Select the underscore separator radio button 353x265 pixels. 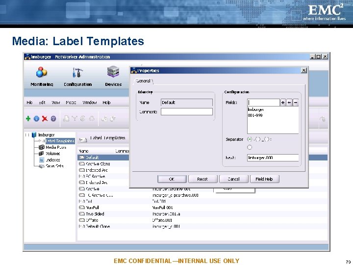258,139
